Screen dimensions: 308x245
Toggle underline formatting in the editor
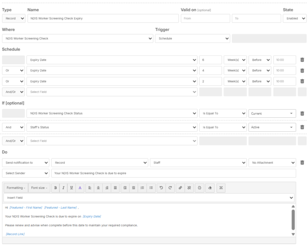[71, 188]
